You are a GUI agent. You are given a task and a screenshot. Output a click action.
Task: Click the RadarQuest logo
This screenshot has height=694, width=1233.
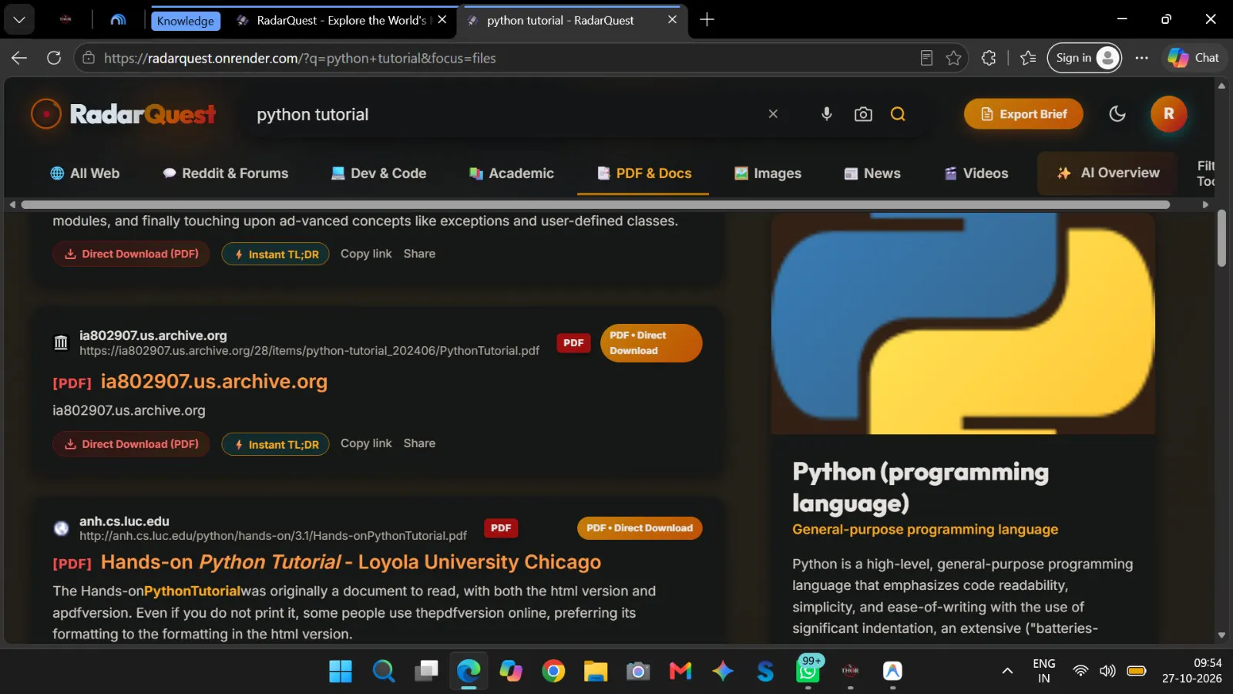tap(123, 114)
